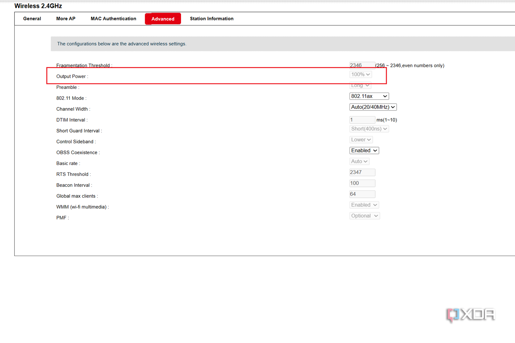Click the OBSS Coexistence label

click(x=78, y=152)
